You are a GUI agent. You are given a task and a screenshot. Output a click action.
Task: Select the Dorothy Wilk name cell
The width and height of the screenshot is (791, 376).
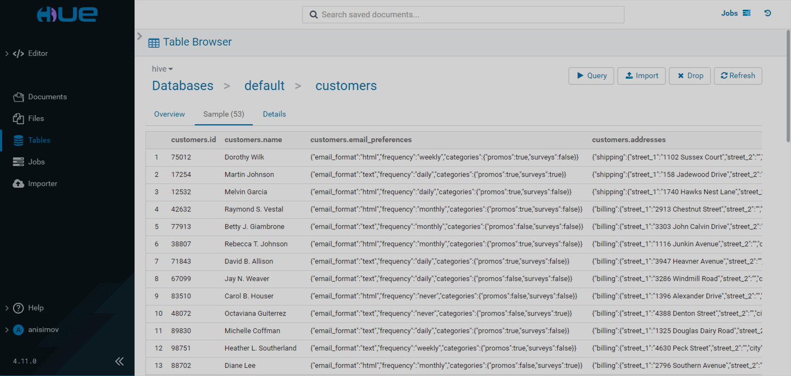point(244,157)
